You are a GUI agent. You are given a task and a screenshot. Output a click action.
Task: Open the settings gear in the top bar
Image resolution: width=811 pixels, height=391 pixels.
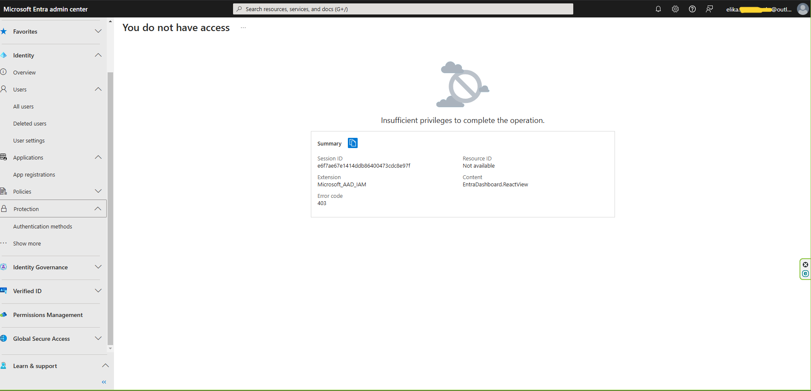coord(675,9)
